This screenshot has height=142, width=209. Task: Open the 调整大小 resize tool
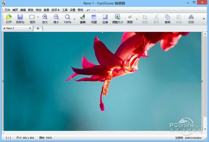coord(117,19)
